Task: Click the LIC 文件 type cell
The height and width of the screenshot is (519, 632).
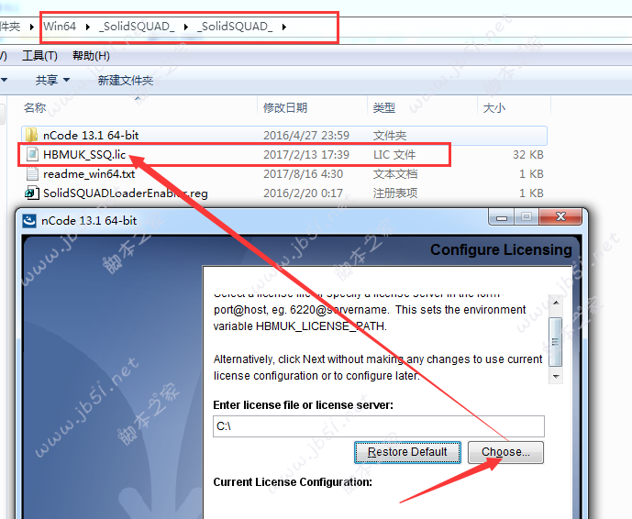Action: [394, 154]
